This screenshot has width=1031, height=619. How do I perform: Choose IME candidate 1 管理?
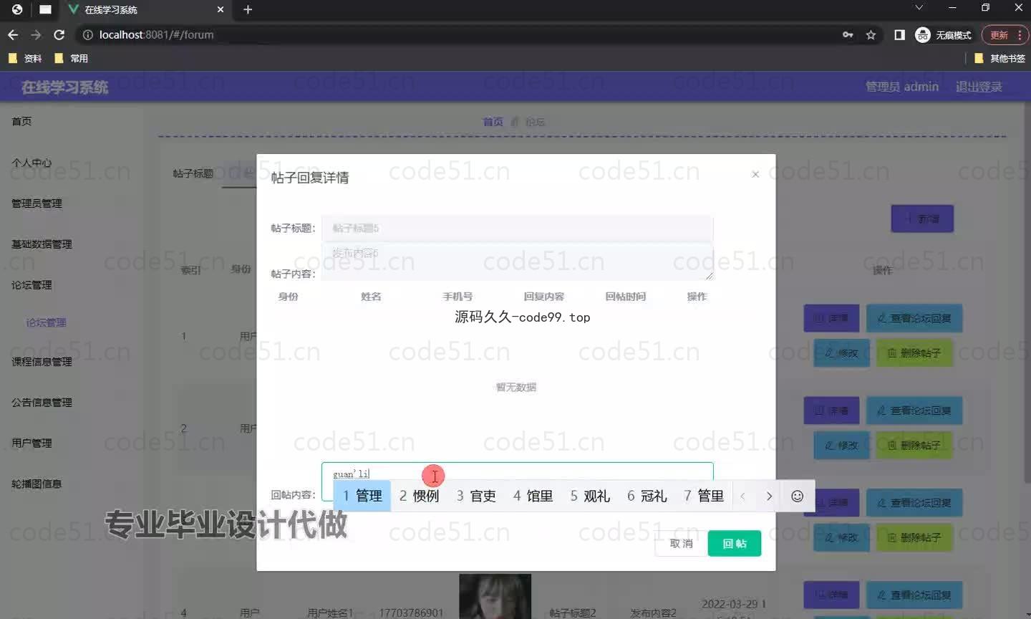(x=362, y=496)
